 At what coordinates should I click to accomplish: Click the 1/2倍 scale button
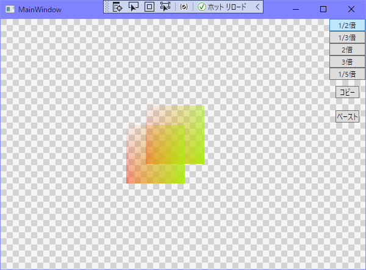347,25
